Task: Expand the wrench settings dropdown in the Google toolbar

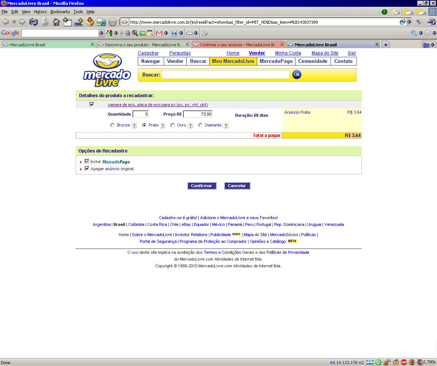Action: (420, 33)
